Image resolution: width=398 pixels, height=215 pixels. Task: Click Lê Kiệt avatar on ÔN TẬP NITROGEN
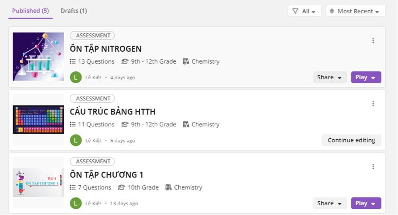click(76, 77)
